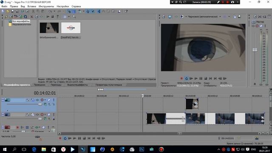This screenshot has width=272, height=153.
Task: Pause playback in the preview window transport
Action: tap(201, 78)
